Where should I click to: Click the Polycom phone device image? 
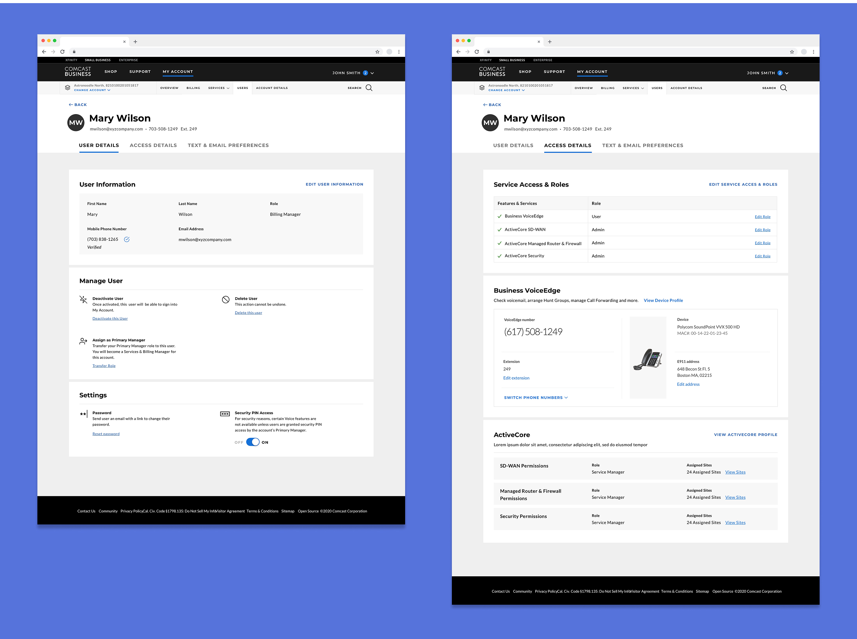(648, 358)
